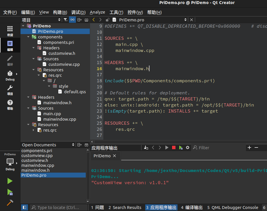Click the filter tree icon in the project panel

66,20
